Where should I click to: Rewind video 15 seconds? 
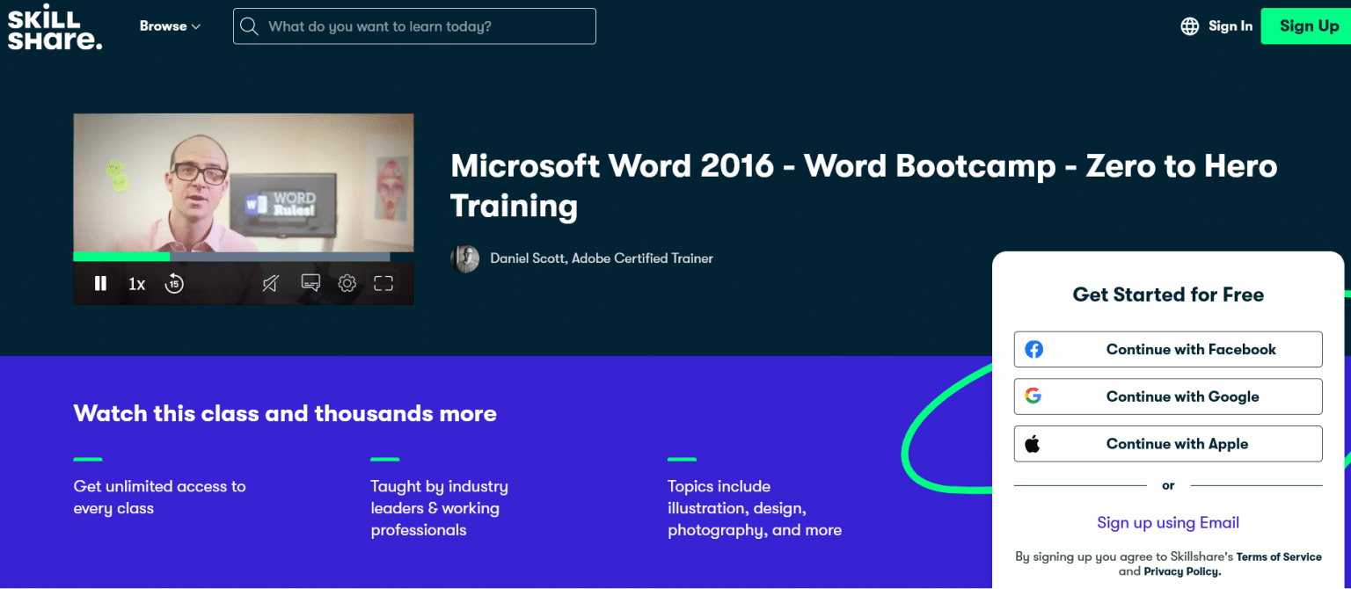[x=174, y=283]
